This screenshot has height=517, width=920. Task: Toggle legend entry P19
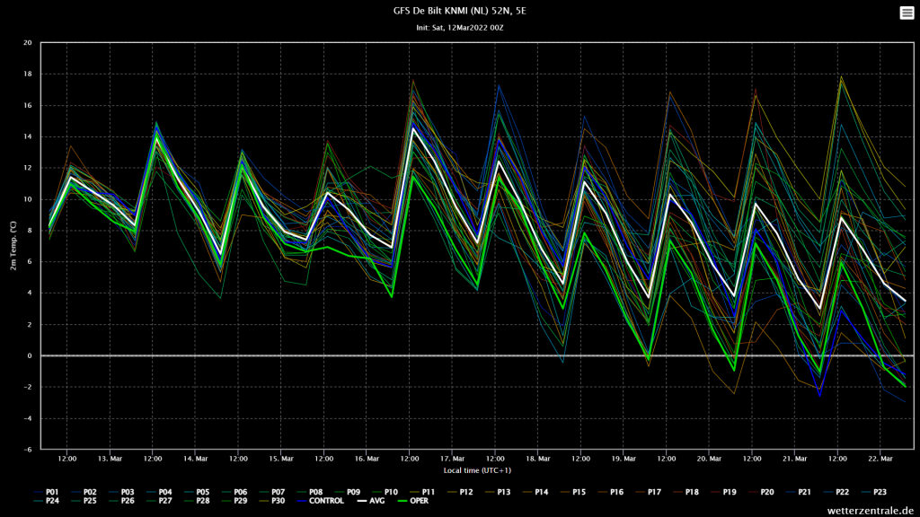coord(723,493)
